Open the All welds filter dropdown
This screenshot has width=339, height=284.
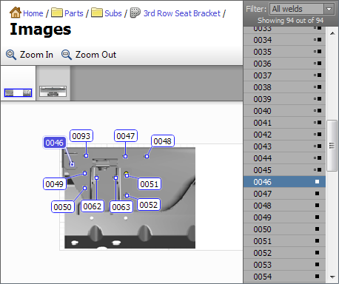[302, 9]
